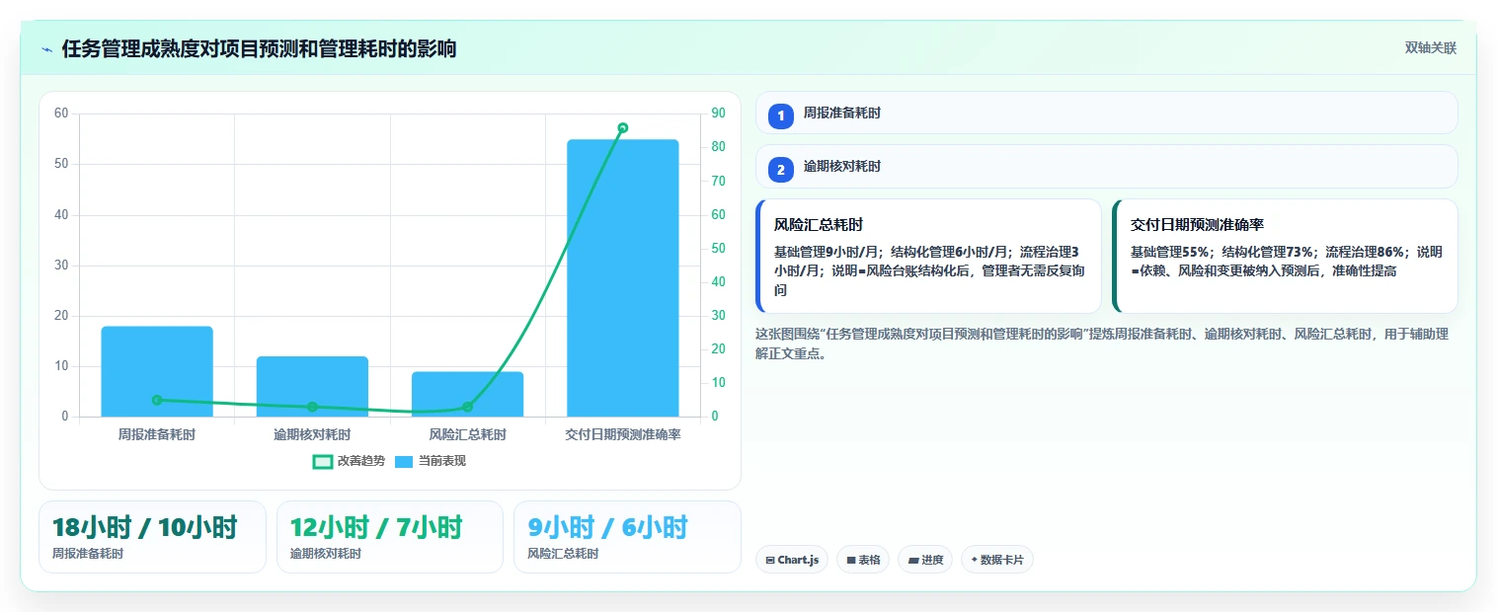Click trend point above 逾期核对耗时 bar

(x=312, y=407)
